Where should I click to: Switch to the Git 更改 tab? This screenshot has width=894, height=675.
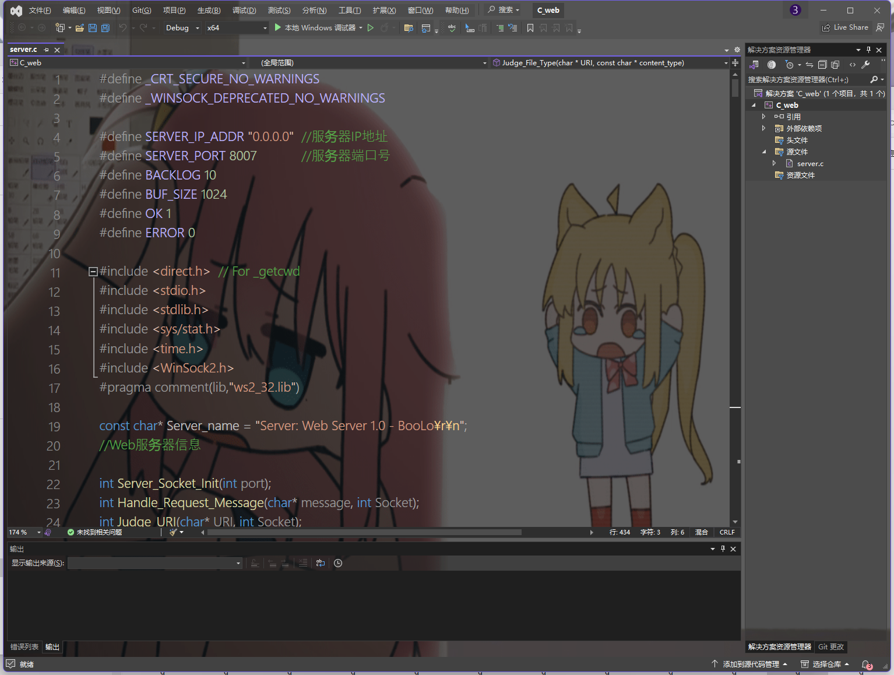tap(831, 647)
